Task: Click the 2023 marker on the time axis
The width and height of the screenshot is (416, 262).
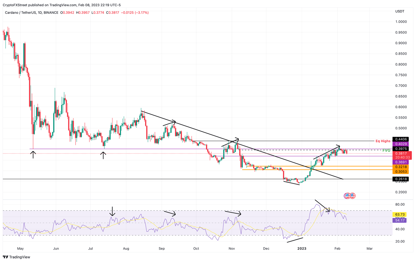Action: pyautogui.click(x=302, y=248)
